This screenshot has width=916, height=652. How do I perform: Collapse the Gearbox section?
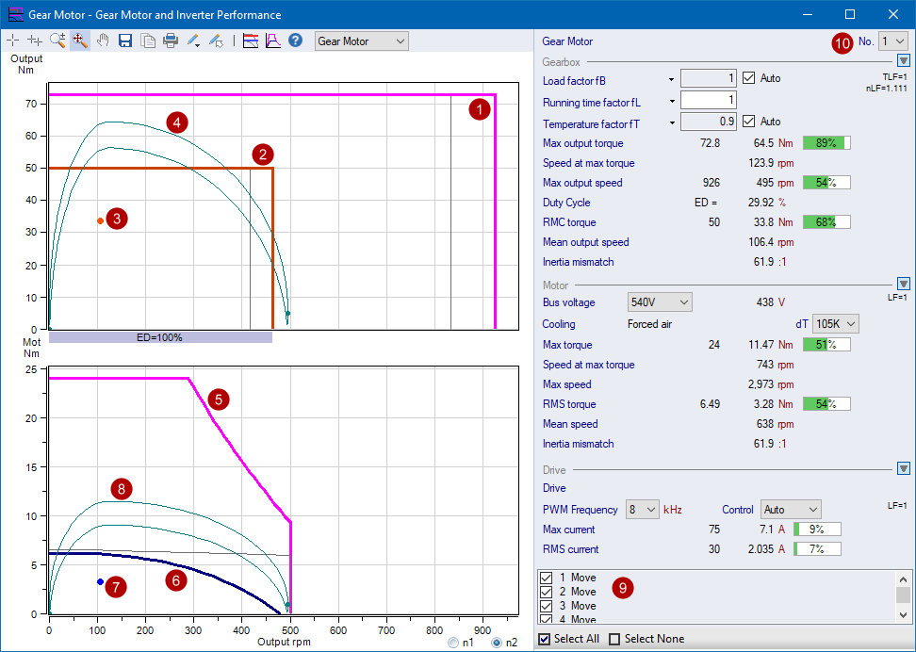903,61
